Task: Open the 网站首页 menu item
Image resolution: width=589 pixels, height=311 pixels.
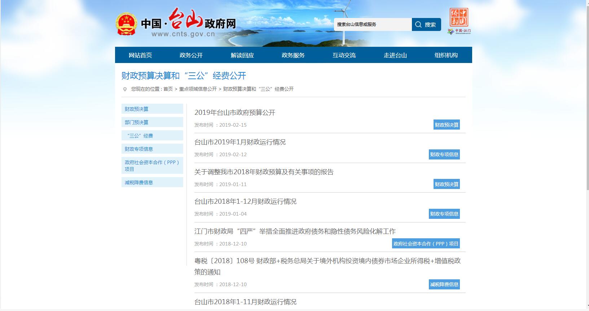Action: [140, 55]
